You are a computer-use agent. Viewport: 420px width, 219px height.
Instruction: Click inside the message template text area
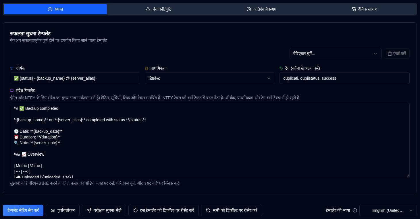(210, 140)
